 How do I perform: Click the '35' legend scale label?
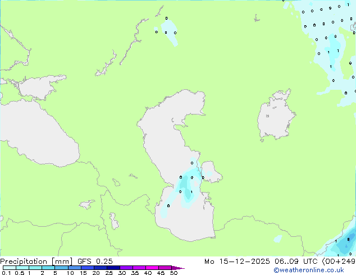coord(135,273)
